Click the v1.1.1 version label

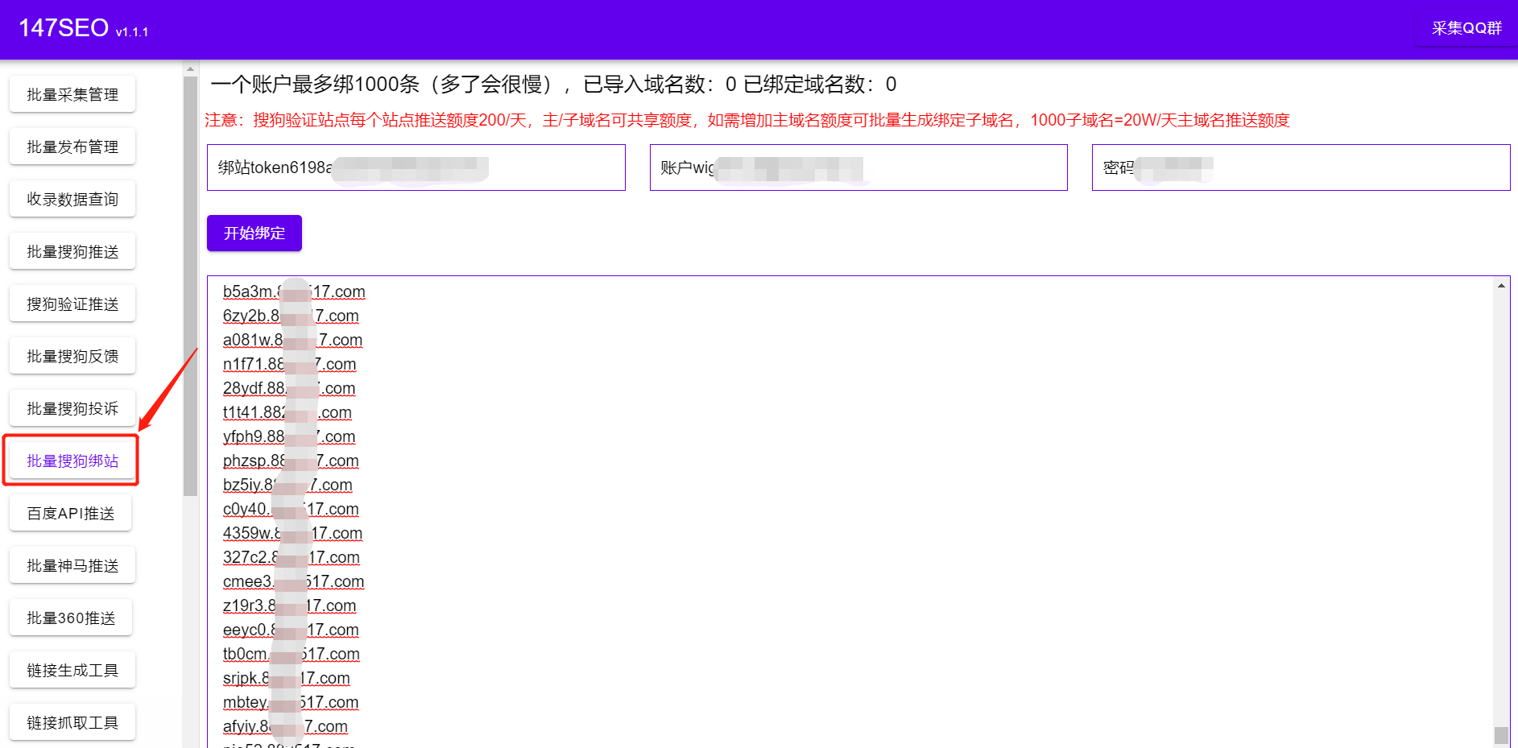pos(132,32)
